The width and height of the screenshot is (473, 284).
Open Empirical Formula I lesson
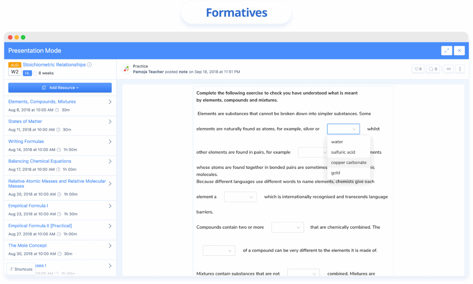click(x=28, y=206)
